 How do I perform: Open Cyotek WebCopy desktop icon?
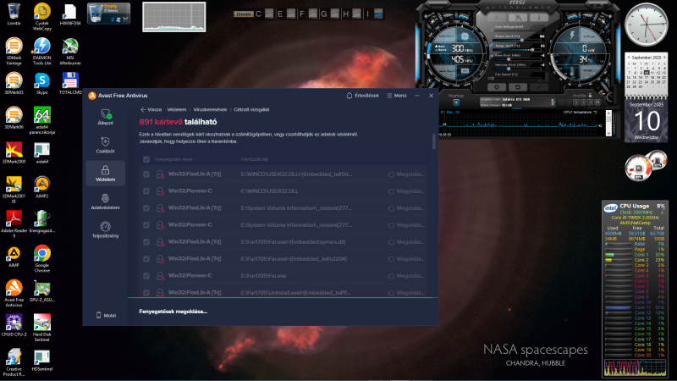41,16
